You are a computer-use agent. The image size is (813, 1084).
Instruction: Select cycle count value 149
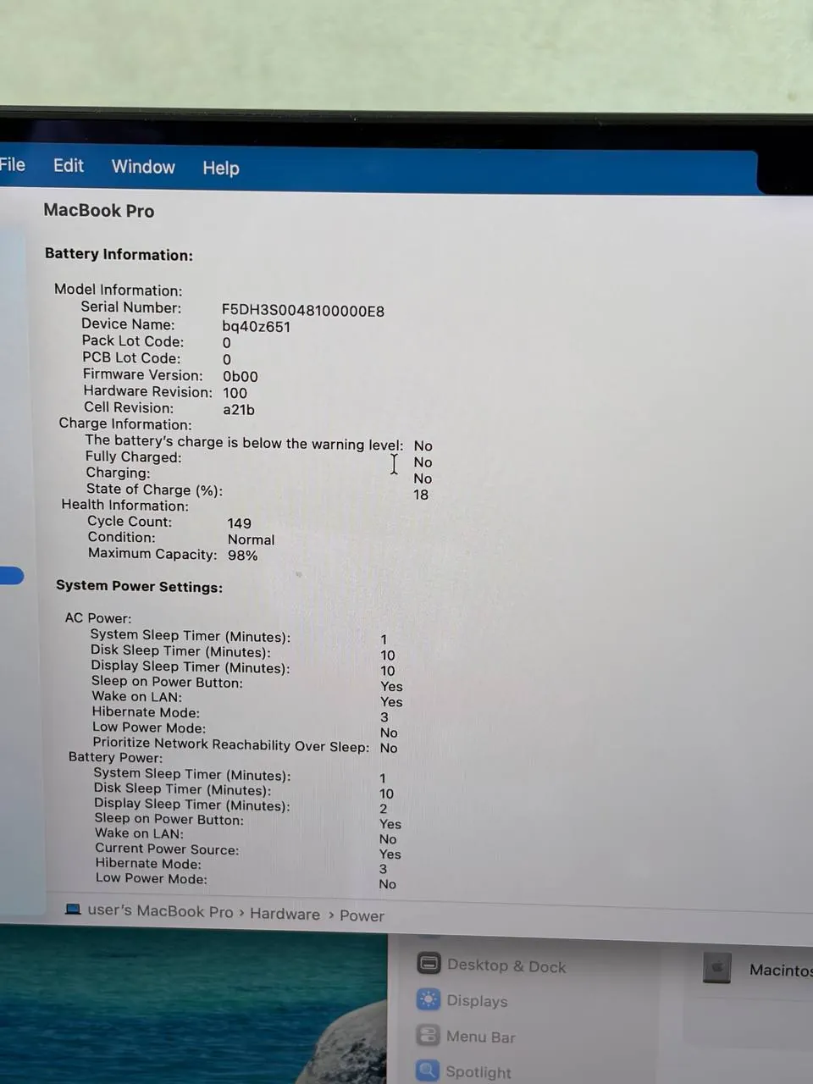pos(240,523)
